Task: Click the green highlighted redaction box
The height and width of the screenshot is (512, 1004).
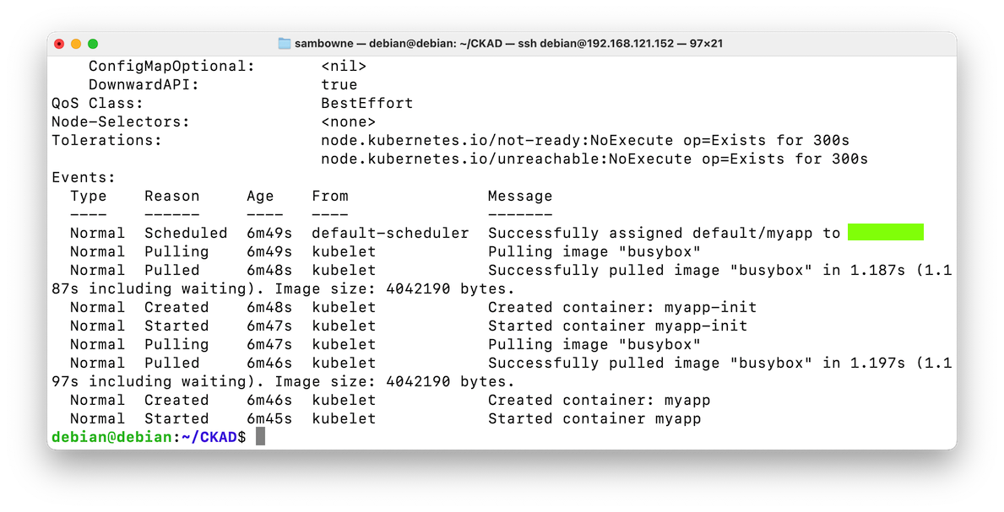Action: coord(886,232)
